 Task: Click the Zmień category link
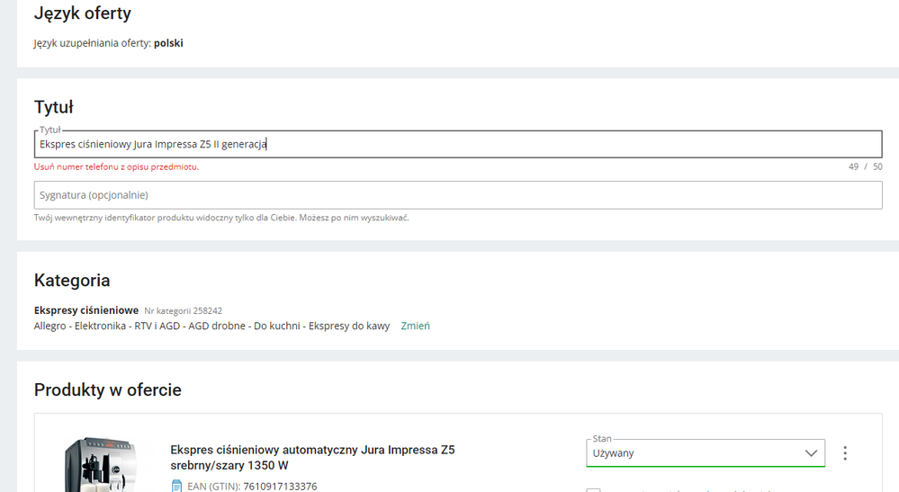(x=415, y=326)
